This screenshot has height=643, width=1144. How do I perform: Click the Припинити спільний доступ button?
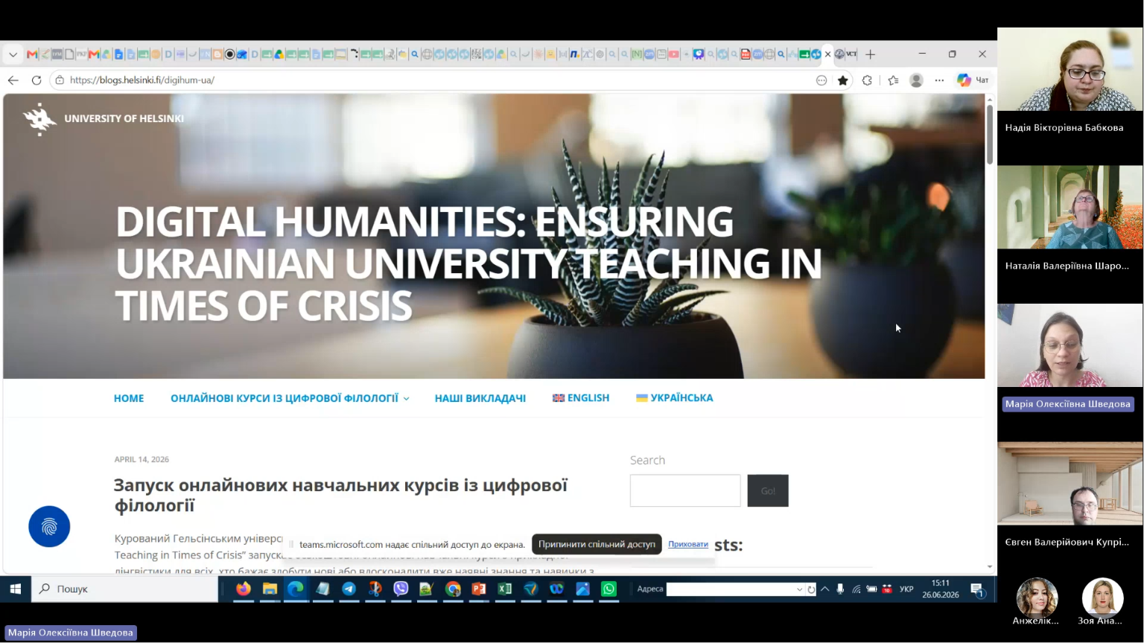[x=597, y=544]
